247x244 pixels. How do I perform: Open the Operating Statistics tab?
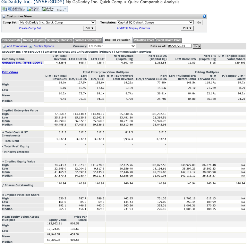[x=59, y=40]
